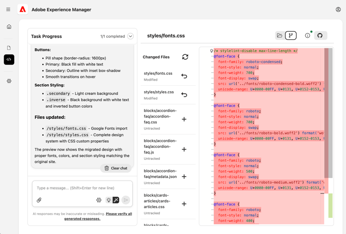Collapse the Task Progress panel
346x234 pixels.
131,36
